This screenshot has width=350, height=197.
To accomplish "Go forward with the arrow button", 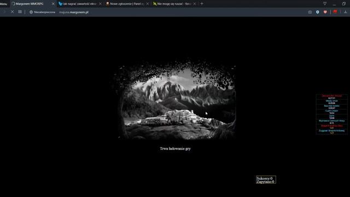I will click(4, 11).
